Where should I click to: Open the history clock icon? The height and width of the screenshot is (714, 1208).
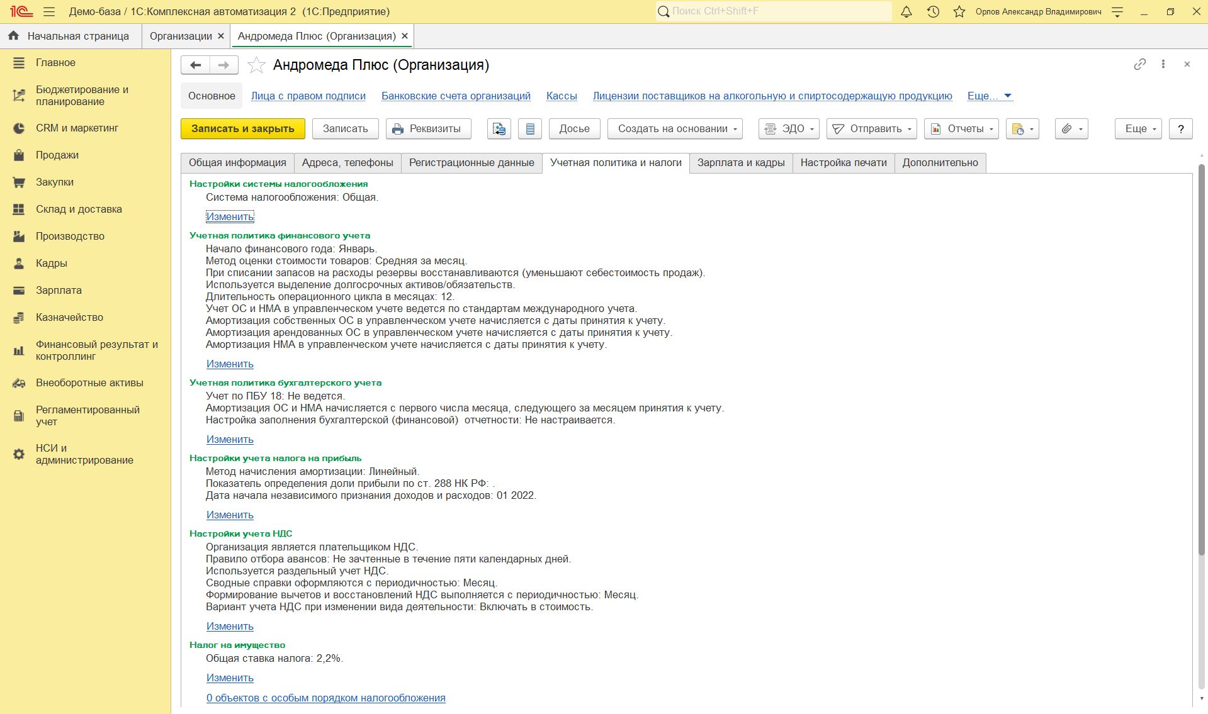pos(933,11)
